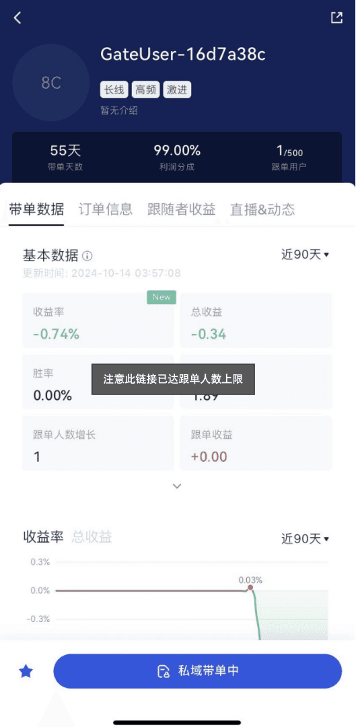Switch the chart to 总收益

point(92,537)
